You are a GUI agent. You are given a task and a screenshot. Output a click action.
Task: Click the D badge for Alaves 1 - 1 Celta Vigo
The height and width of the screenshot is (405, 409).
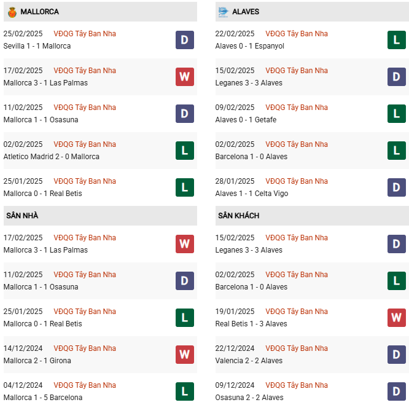click(397, 187)
